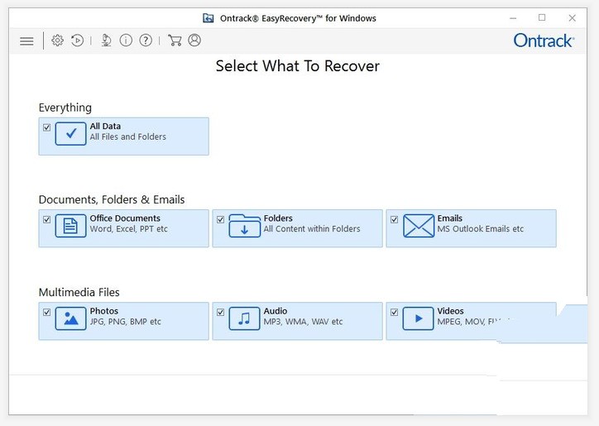The image size is (599, 426).
Task: Click Documents, Folders & Emails heading
Action: (112, 199)
